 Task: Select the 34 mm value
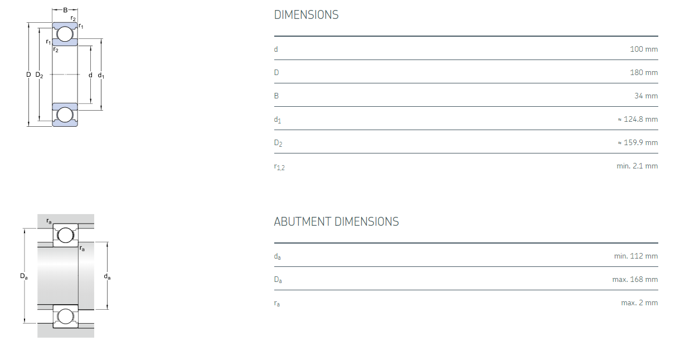646,96
